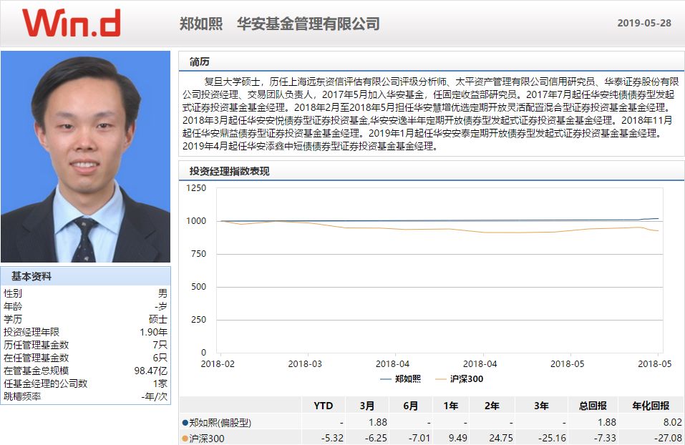
Task: Click the -5.32 YTD value
Action: [x=332, y=438]
